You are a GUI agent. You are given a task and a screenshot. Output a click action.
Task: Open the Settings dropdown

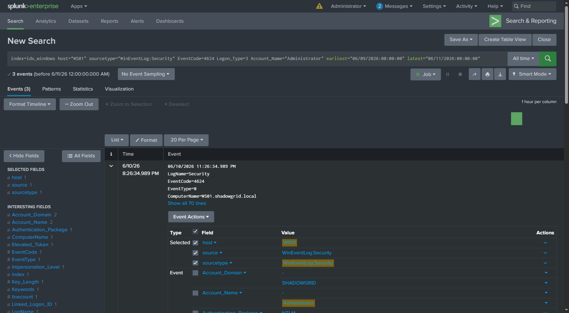tap(434, 6)
